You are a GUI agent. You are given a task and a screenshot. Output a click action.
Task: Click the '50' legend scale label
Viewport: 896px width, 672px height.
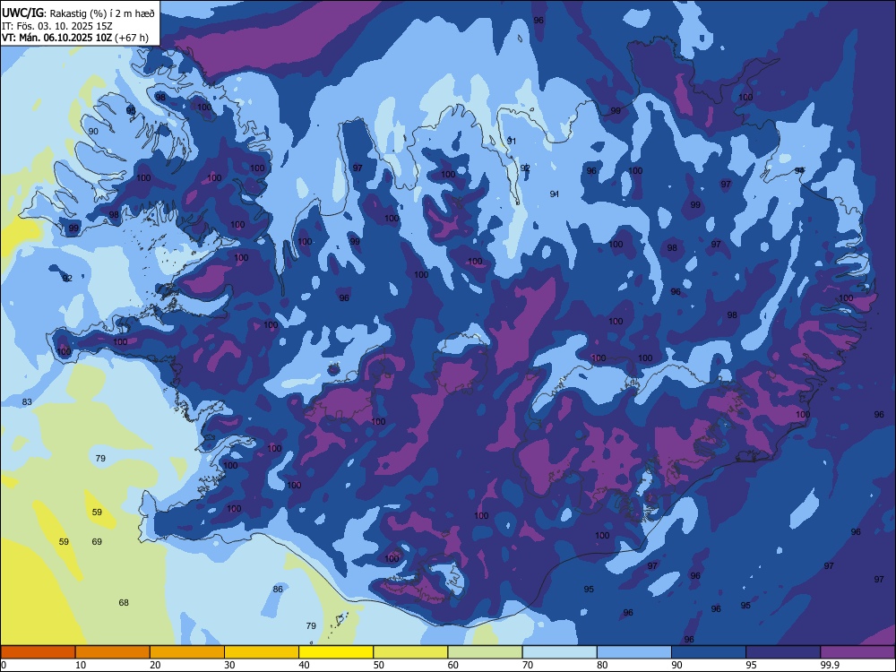pyautogui.click(x=379, y=665)
